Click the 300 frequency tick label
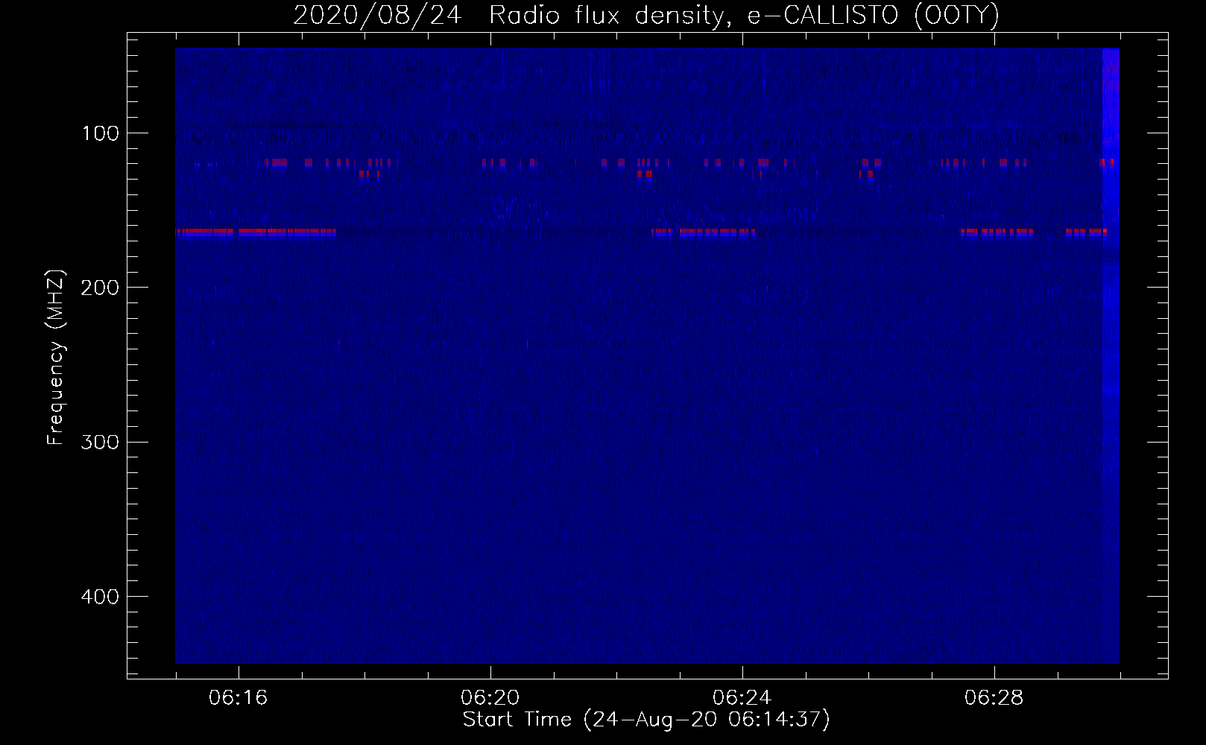Image resolution: width=1206 pixels, height=745 pixels. pos(100,442)
